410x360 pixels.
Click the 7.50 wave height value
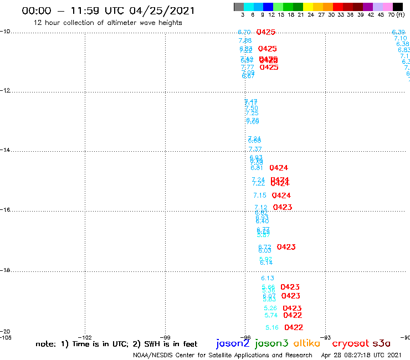252,108
